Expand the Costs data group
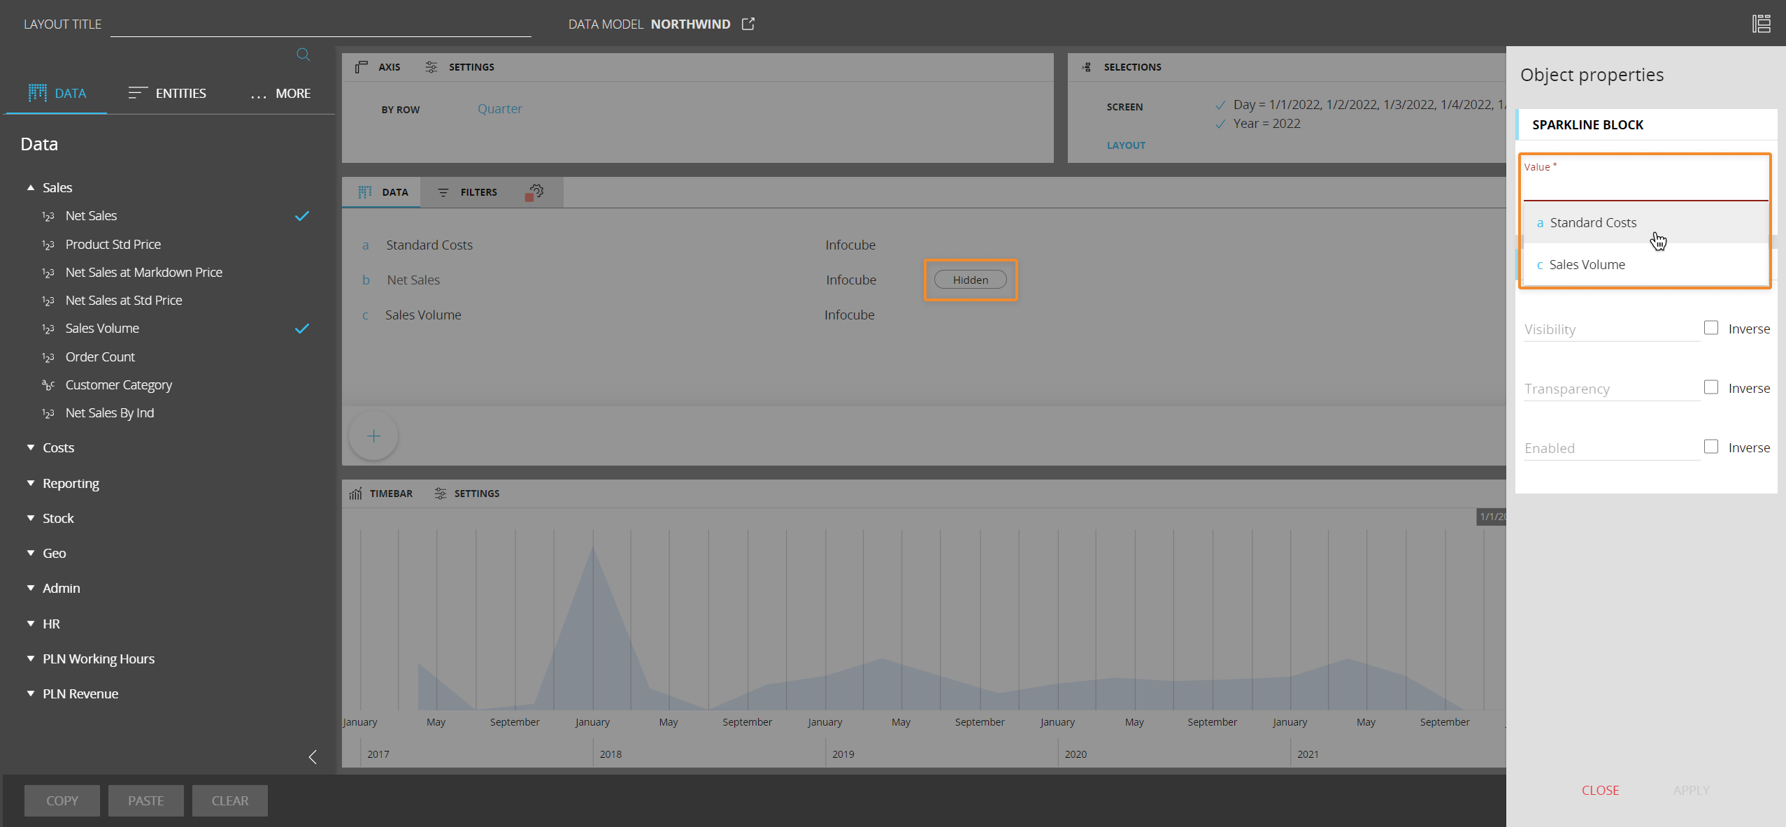1786x827 pixels. (31, 447)
